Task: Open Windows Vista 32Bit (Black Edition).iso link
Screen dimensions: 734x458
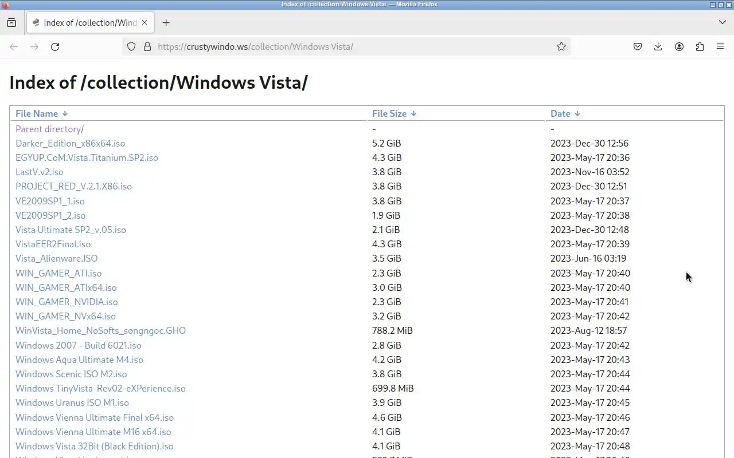Action: coord(94,446)
